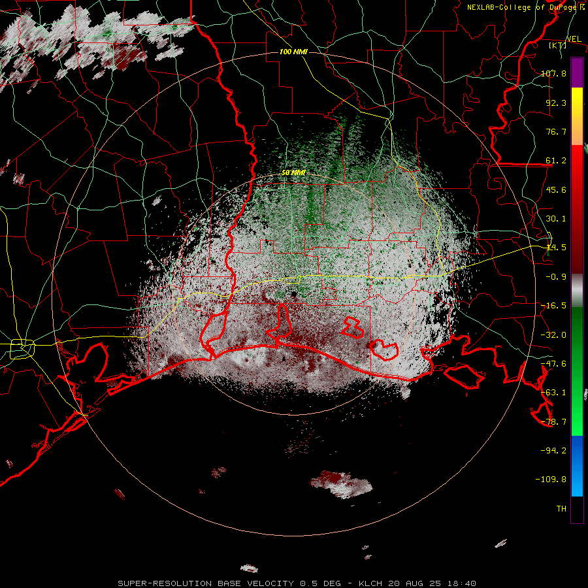The width and height of the screenshot is (588, 588).
Task: Click the 45.6 velocity scale value
Action: pyautogui.click(x=556, y=189)
